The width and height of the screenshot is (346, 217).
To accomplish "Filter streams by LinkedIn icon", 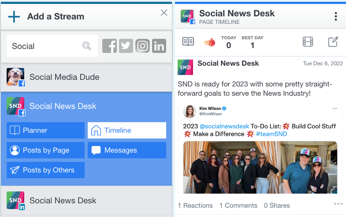I will [x=159, y=46].
